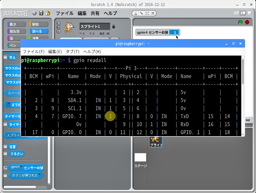This screenshot has width=256, height=193.
Task: Click the 音量 reporter block
Action: pyautogui.click(x=12, y=147)
